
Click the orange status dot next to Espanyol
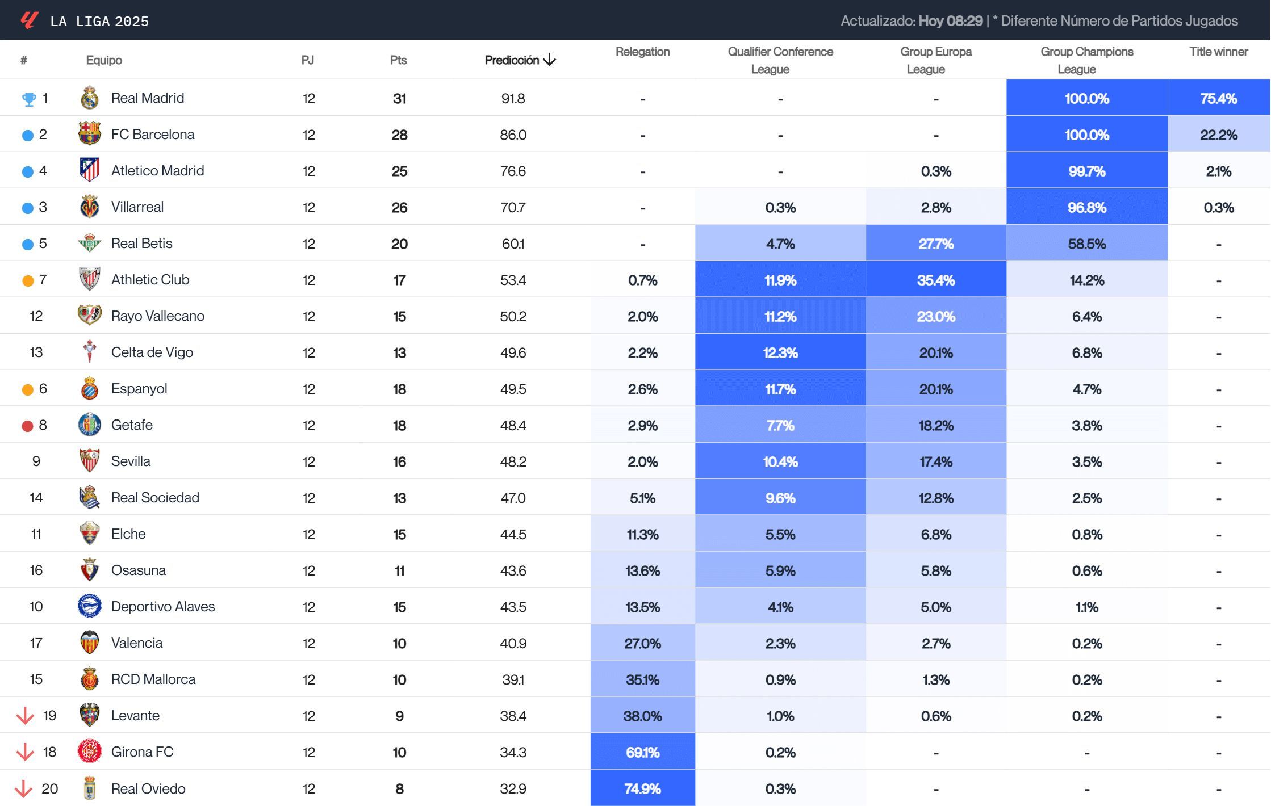[27, 388]
